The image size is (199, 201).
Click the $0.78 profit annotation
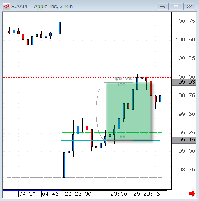(123, 79)
